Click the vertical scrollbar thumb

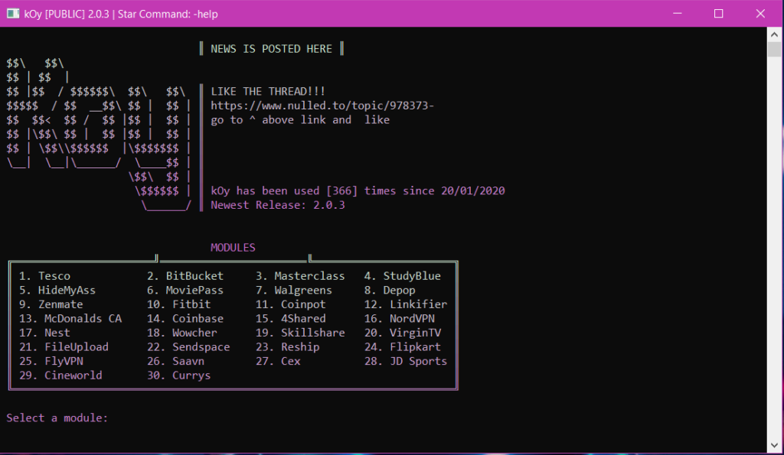774,49
